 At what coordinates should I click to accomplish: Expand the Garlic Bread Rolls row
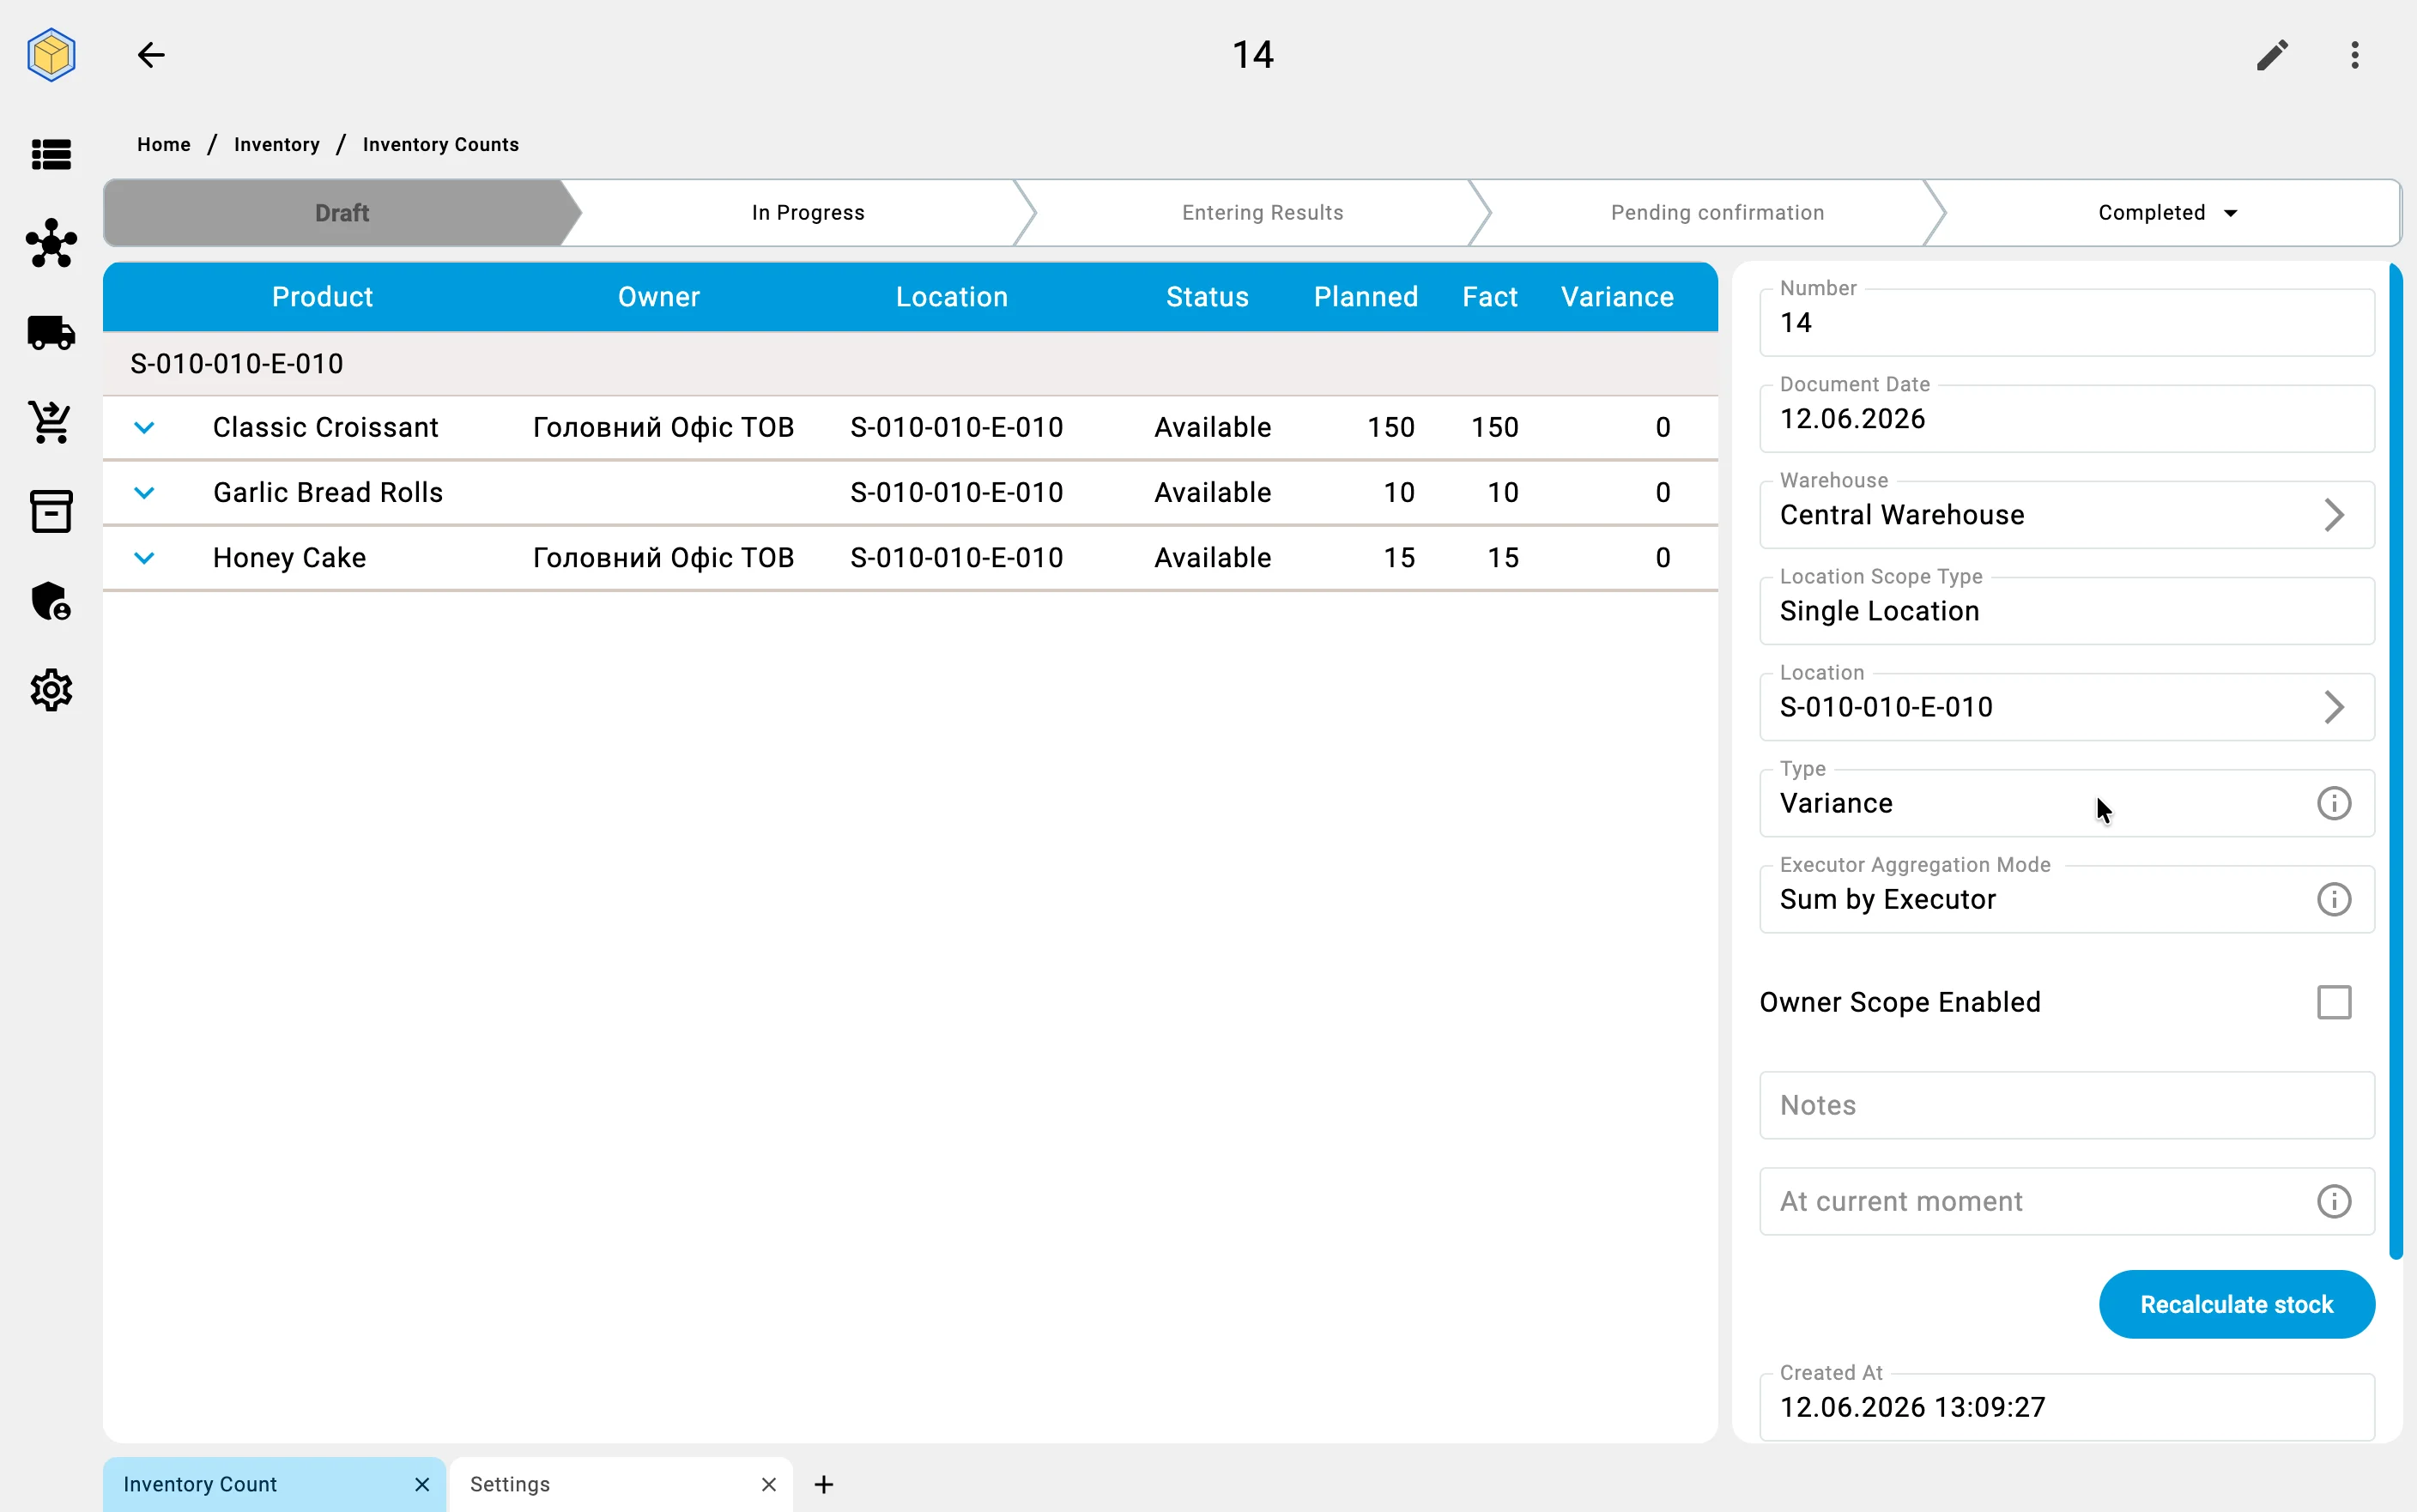[144, 493]
